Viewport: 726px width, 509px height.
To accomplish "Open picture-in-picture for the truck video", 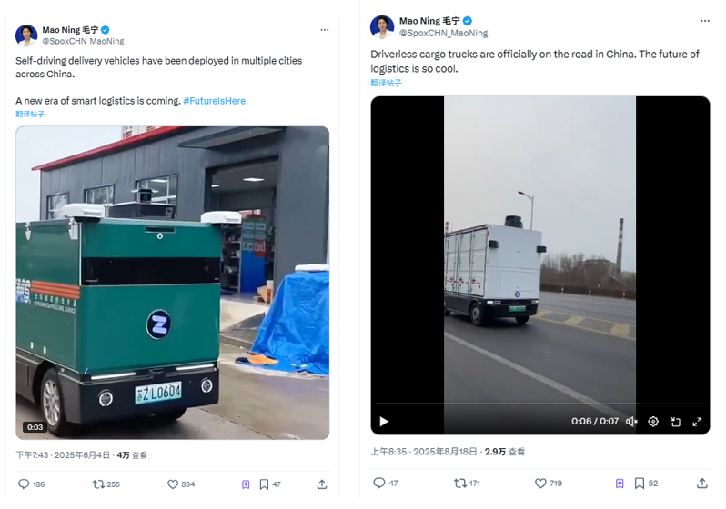I will [675, 422].
